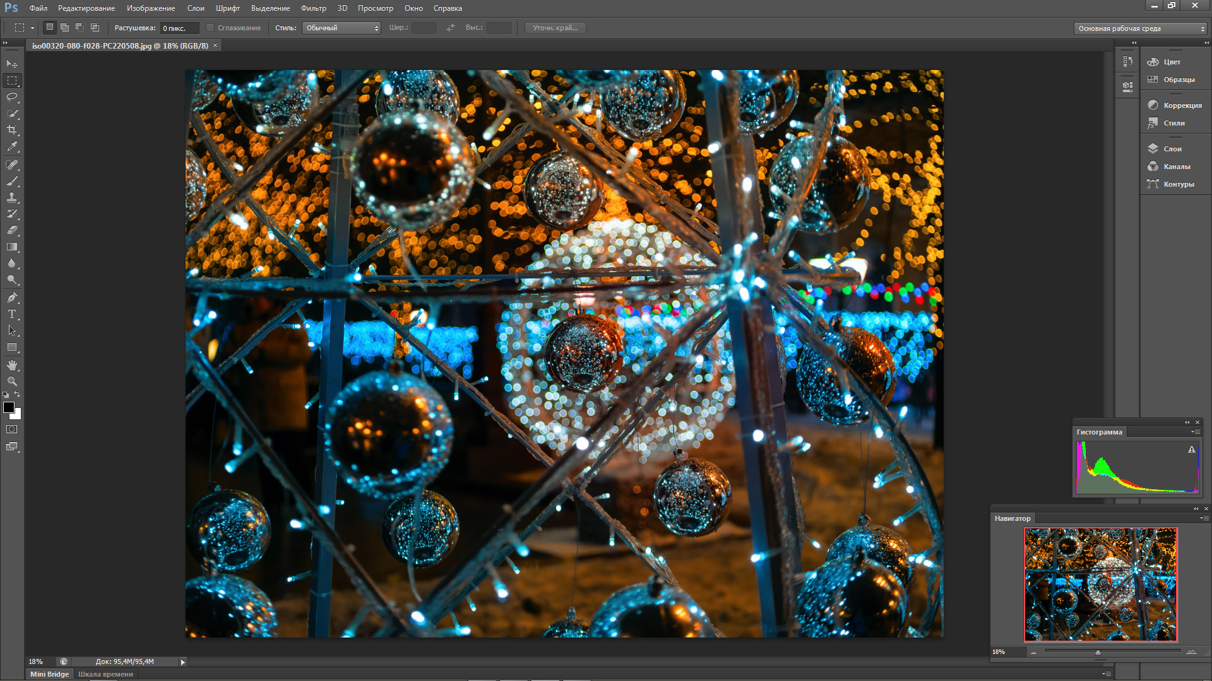Switch to 'Add to selection' mode
Screen dimensions: 1212x681
(64, 28)
